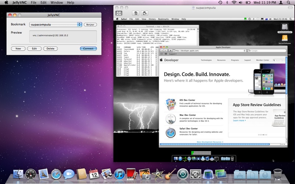295x184 pixels.
Task: Open the remote Bookmarks menu in supacomputa session
Action: [163, 19]
